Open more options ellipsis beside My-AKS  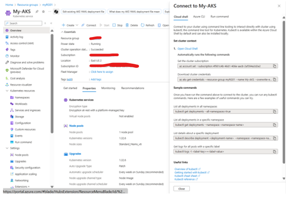coord(50,12)
